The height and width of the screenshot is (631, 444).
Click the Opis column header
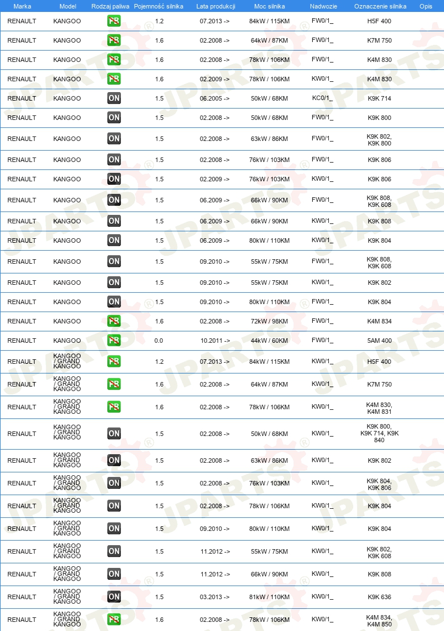click(x=426, y=6)
